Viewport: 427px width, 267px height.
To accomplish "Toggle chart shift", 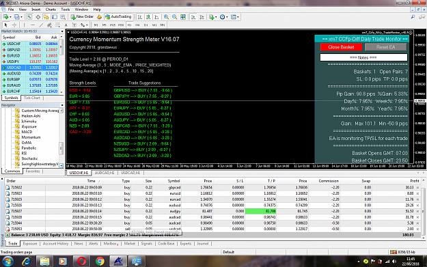I will (x=202, y=17).
